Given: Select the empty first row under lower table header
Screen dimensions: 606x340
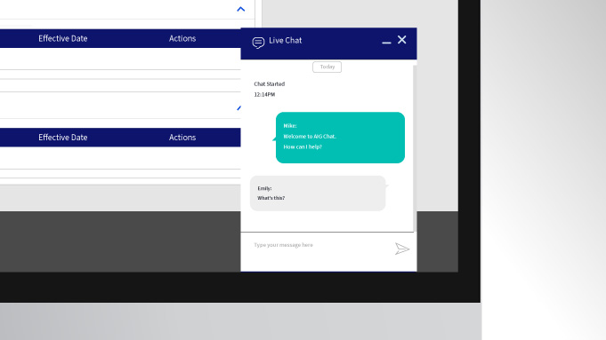Looking at the screenshot, I should click(x=120, y=158).
